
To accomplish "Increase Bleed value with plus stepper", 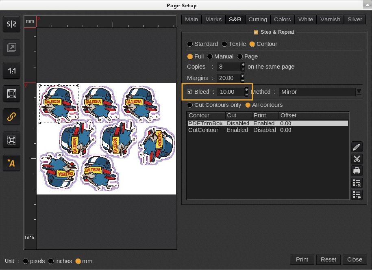I will (x=247, y=90).
